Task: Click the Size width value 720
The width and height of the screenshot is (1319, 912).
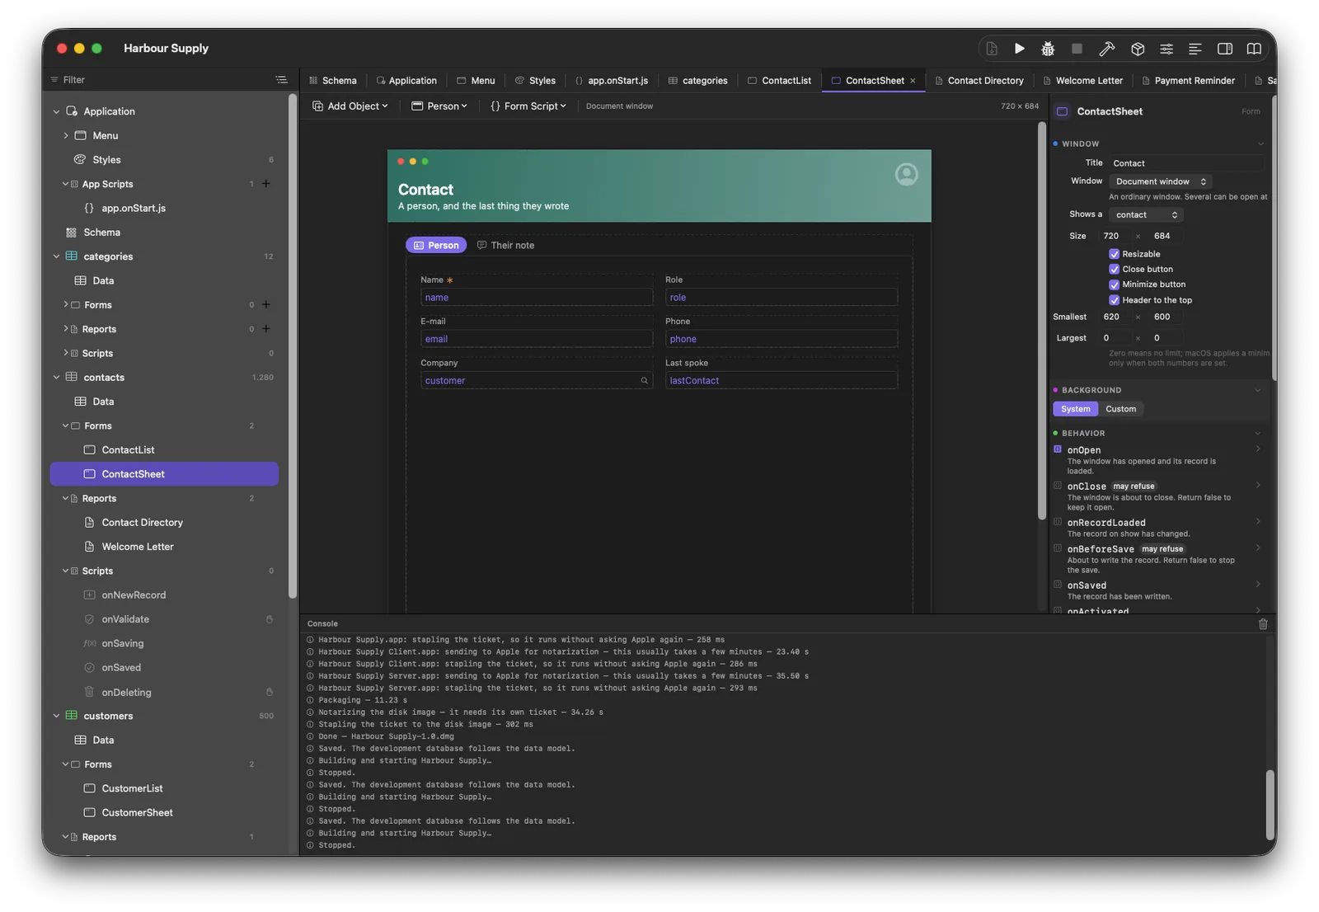Action: [x=1115, y=236]
